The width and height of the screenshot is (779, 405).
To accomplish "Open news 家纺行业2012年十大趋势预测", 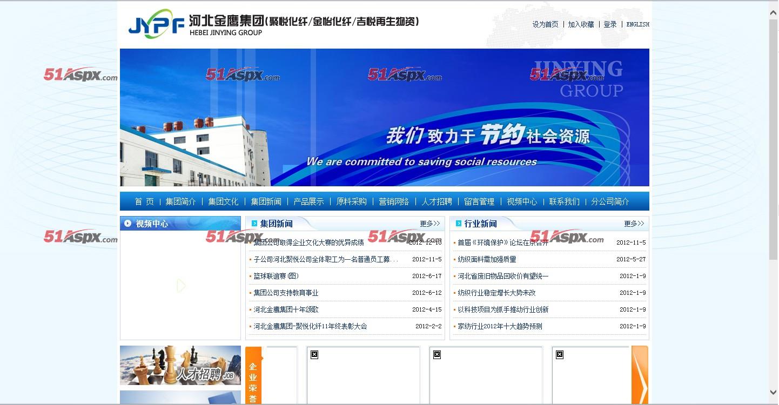I will click(500, 326).
